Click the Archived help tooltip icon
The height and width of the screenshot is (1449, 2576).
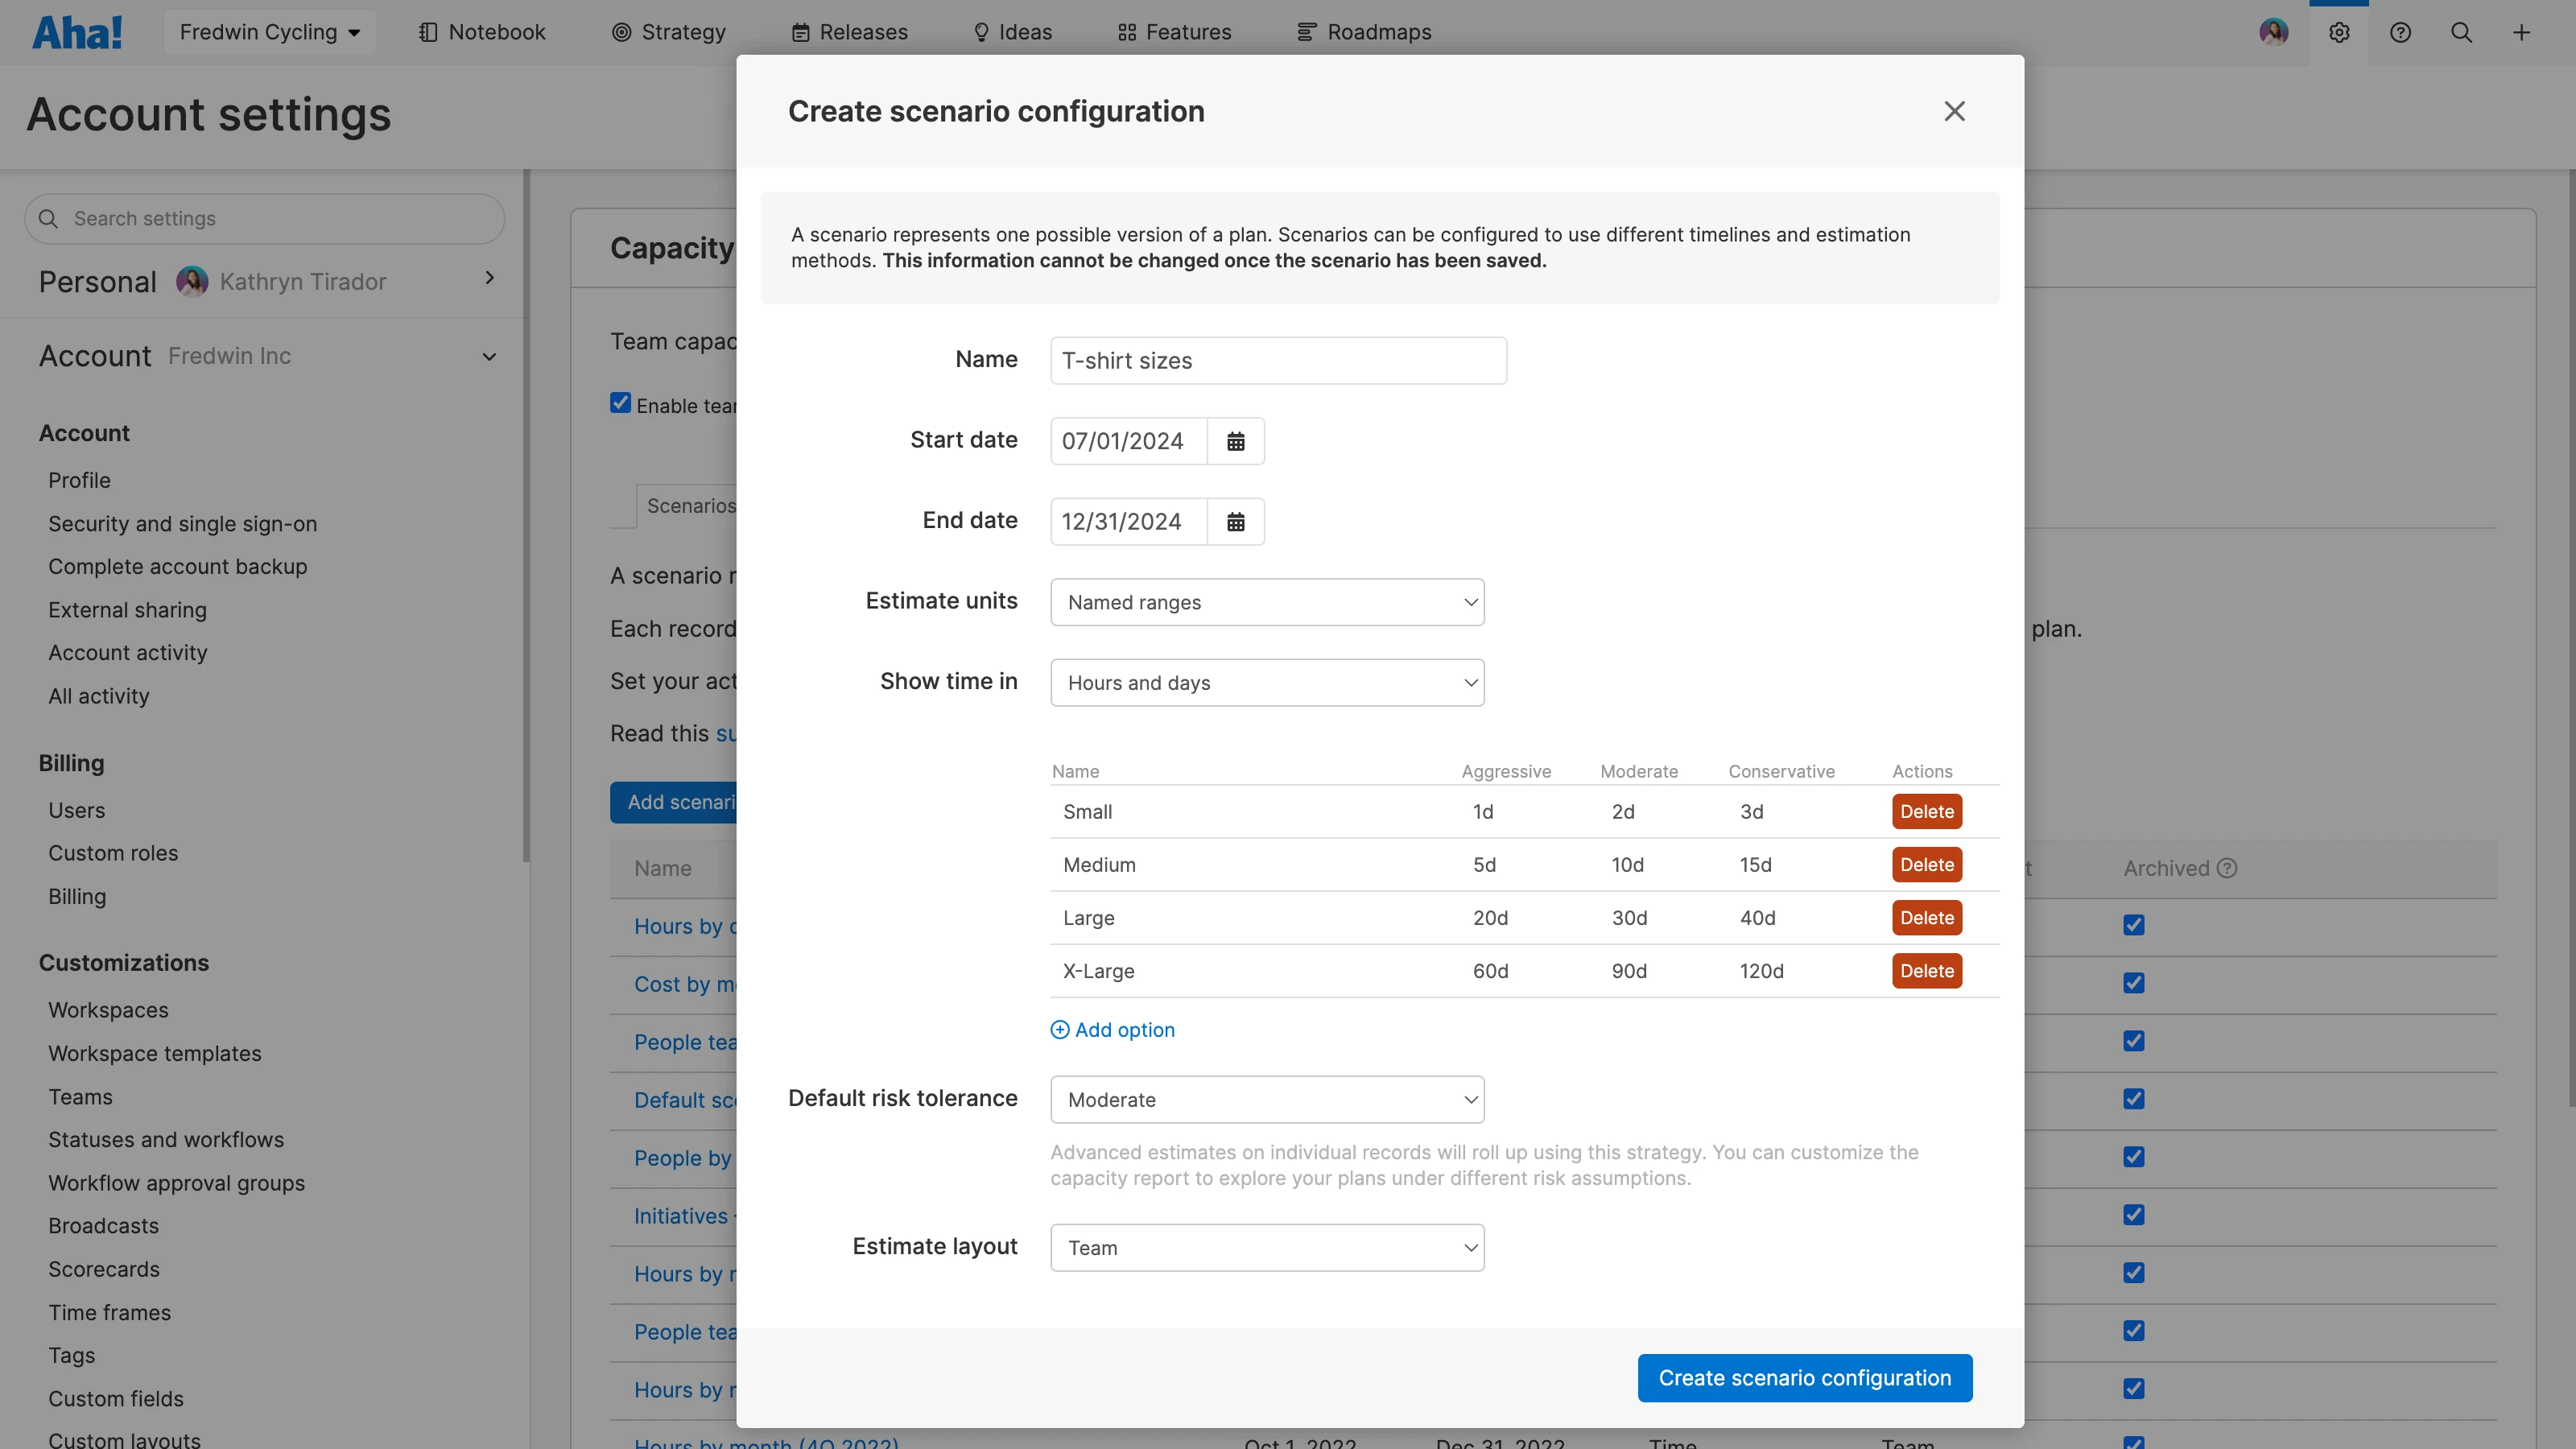[x=2227, y=868]
